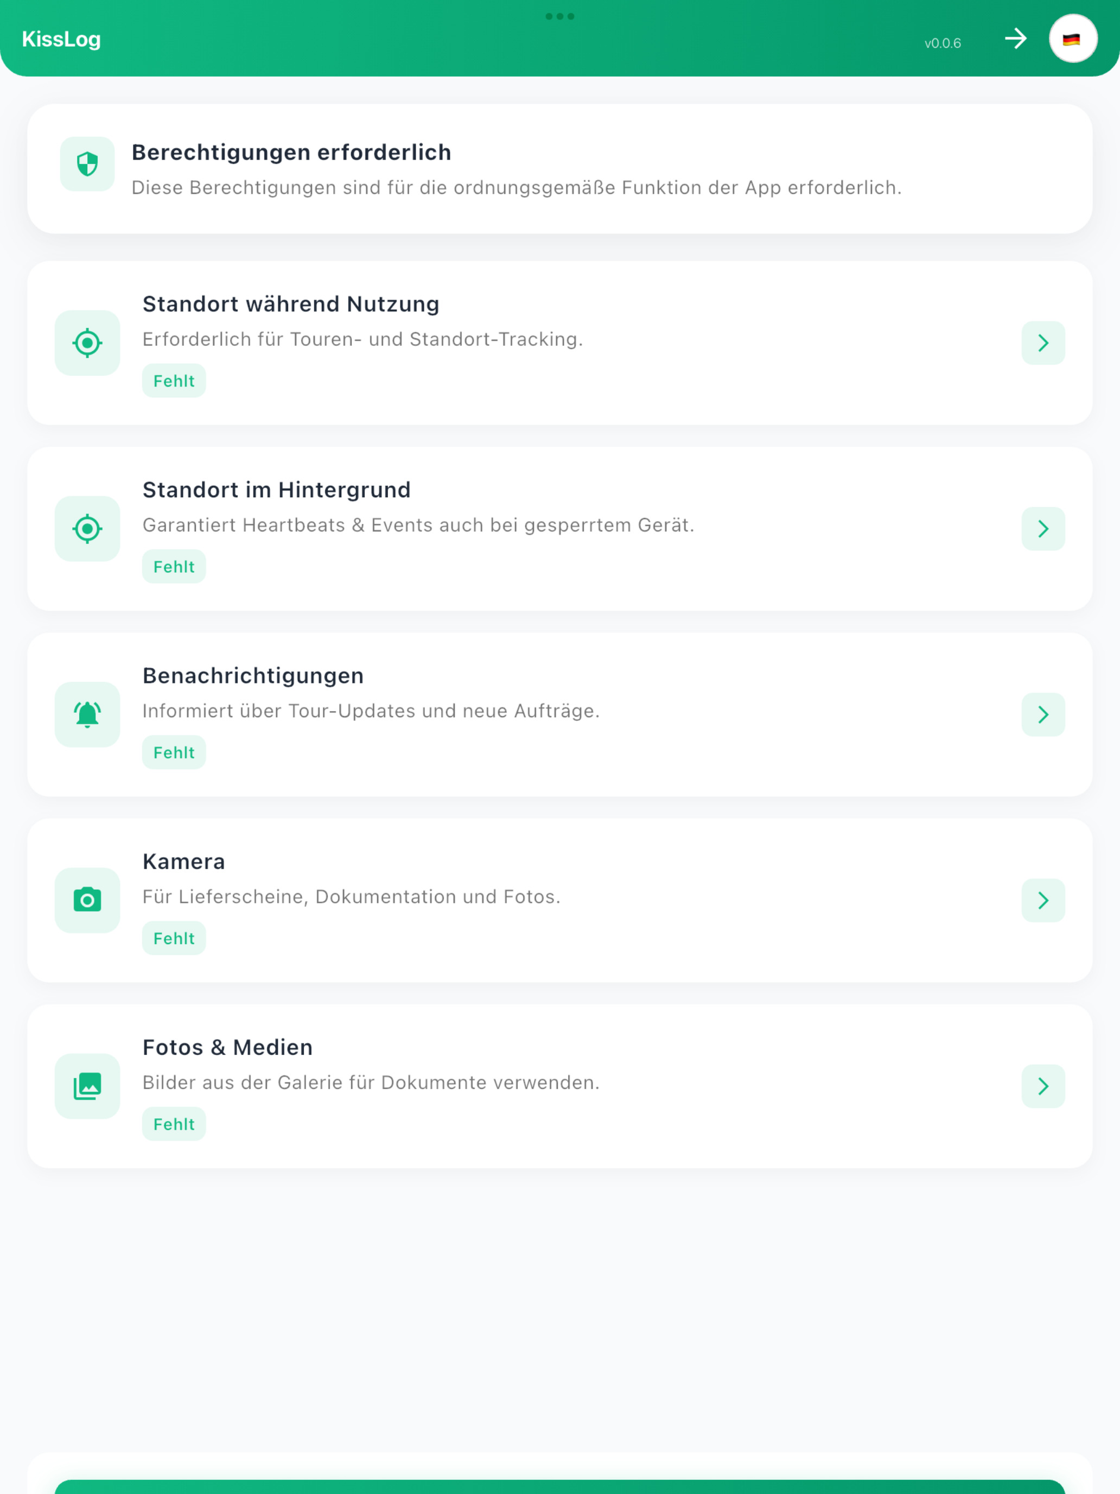1120x1494 pixels.
Task: Open the German flag language selector
Action: pyautogui.click(x=1073, y=39)
